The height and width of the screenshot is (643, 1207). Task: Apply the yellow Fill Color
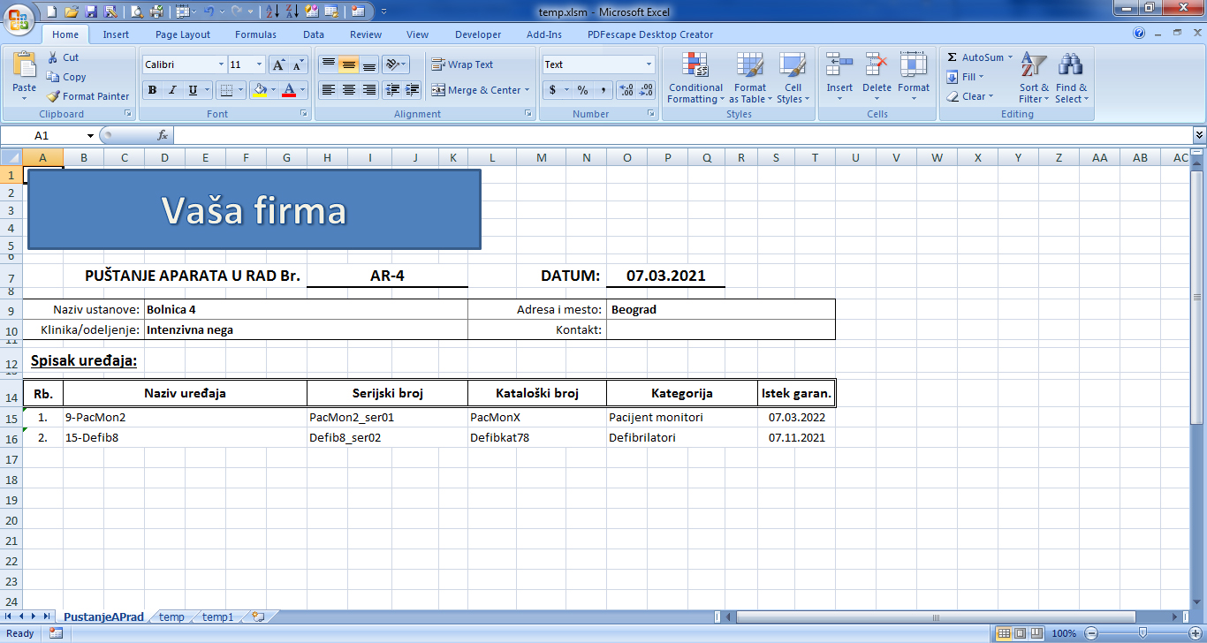point(260,90)
